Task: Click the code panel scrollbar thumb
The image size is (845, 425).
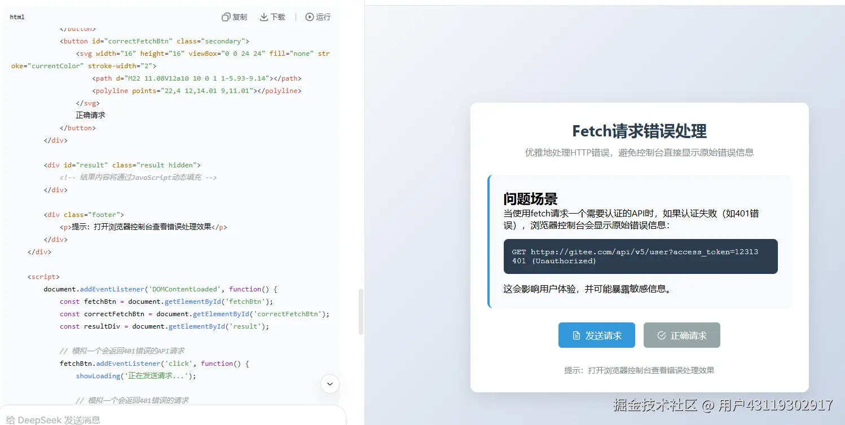Action: click(x=360, y=312)
